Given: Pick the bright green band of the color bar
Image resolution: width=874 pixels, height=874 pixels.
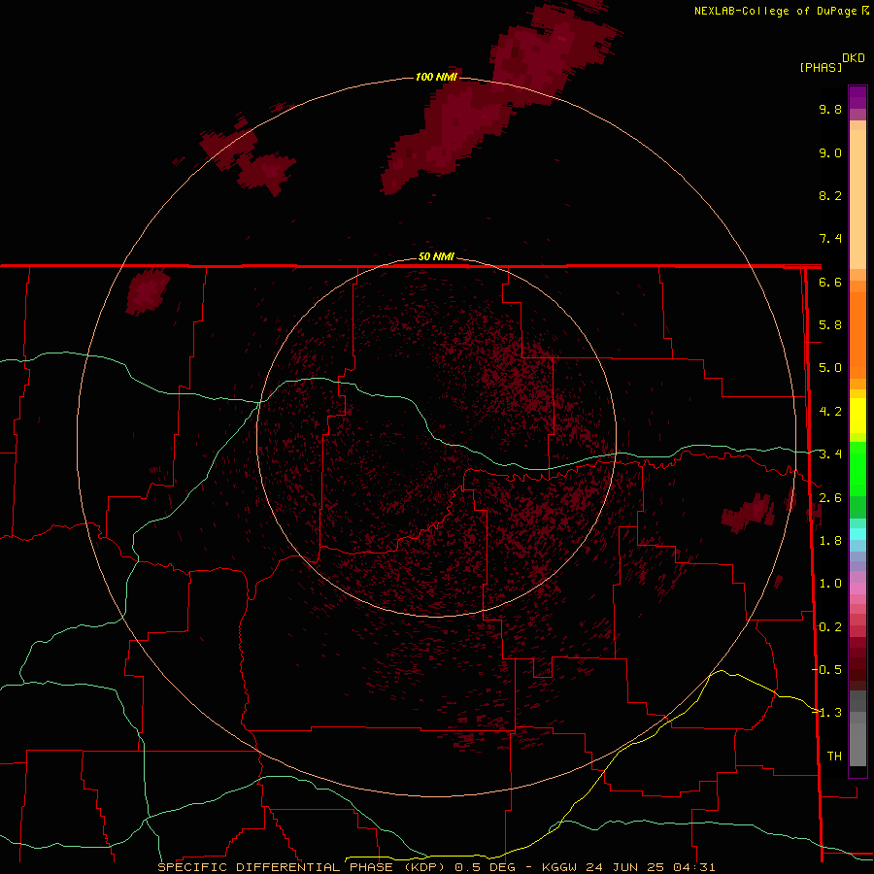Looking at the screenshot, I should point(857,469).
